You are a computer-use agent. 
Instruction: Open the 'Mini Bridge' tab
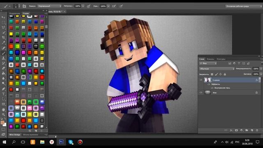(15, 134)
